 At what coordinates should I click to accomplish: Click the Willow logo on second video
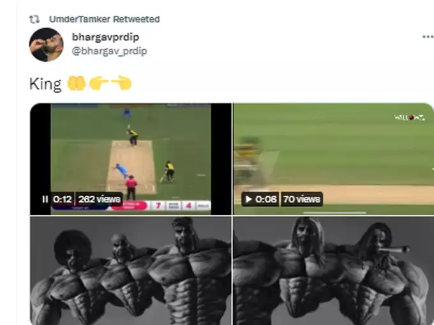(409, 117)
